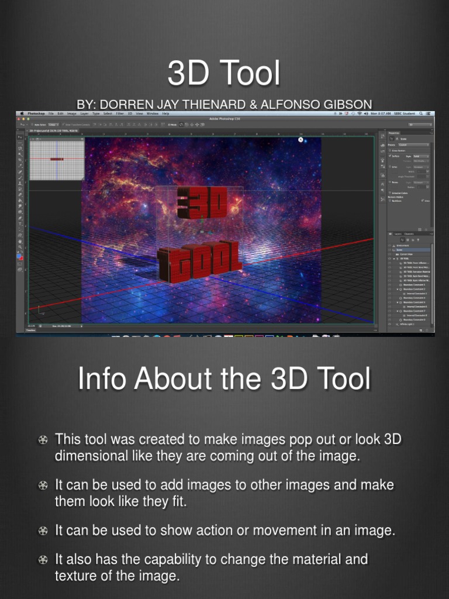The width and height of the screenshot is (449, 599).
Task: Toggle the Auto-Select checkbox
Action: [32, 125]
